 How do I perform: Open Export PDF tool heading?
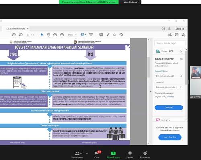pyautogui.click(x=167, y=51)
